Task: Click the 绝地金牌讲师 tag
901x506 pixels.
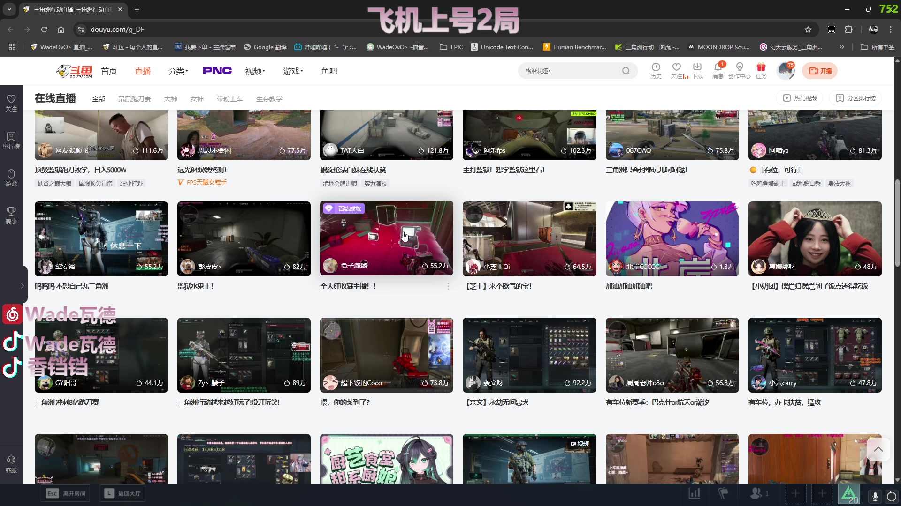Action: tap(340, 183)
